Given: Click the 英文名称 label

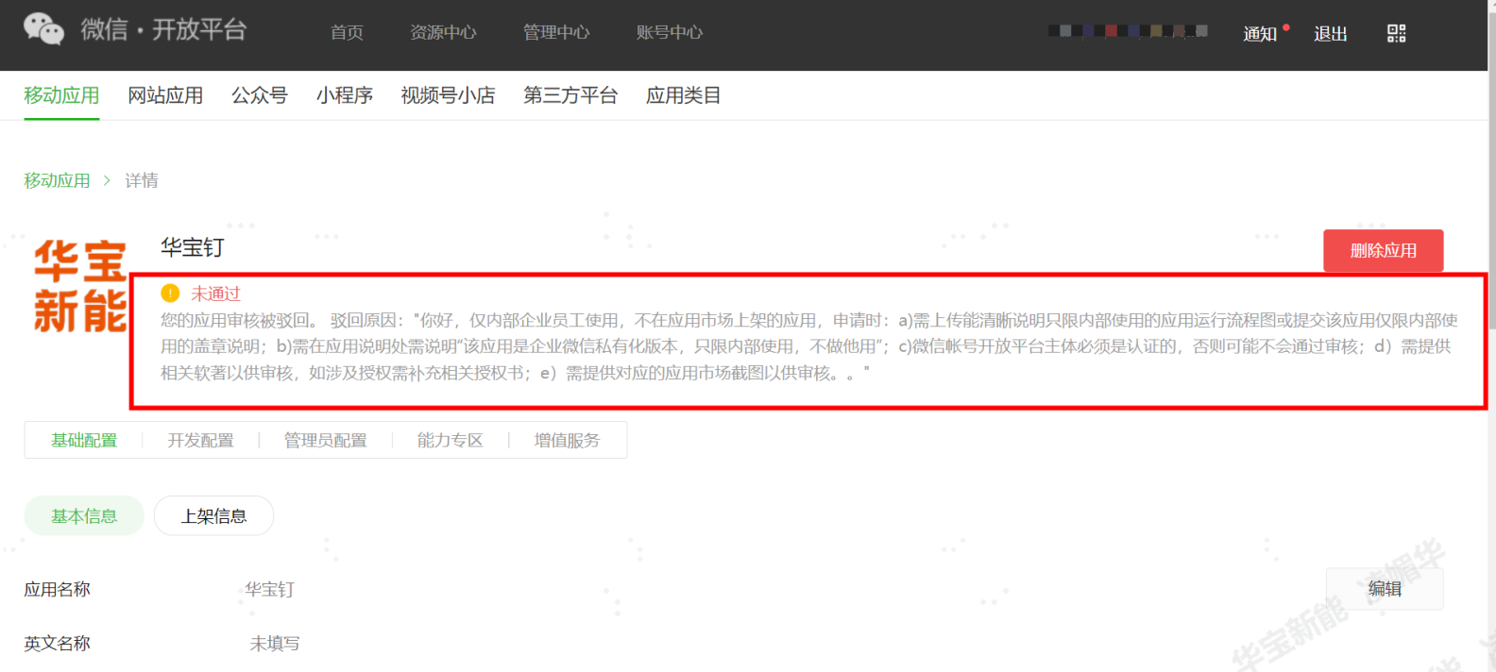Looking at the screenshot, I should (x=57, y=644).
